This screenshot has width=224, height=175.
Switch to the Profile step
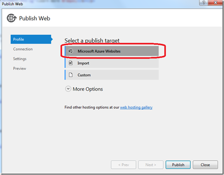tap(31, 39)
